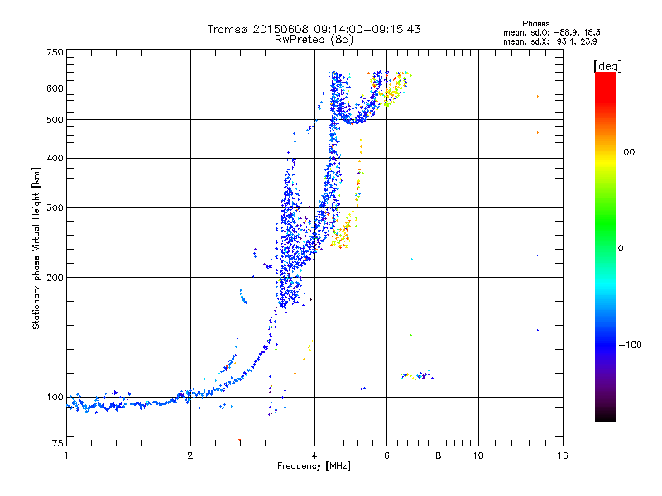Viewport: 662px width, 496px height.
Task: Click the y-axis tick label '750'
Action: tap(55, 52)
